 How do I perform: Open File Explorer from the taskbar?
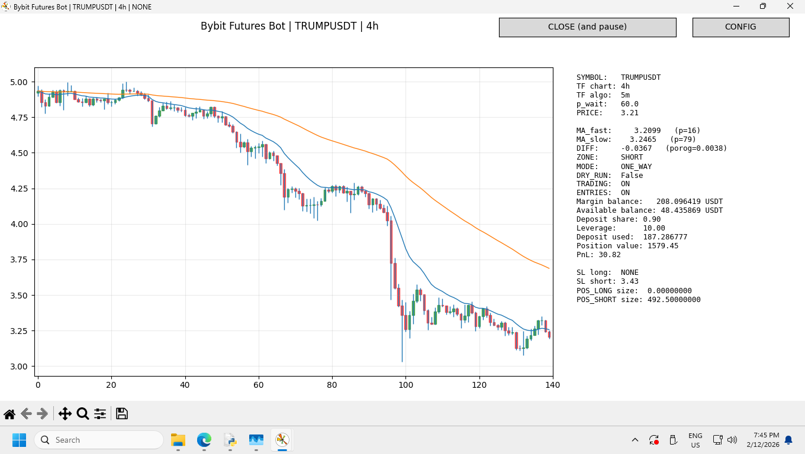coord(178,440)
